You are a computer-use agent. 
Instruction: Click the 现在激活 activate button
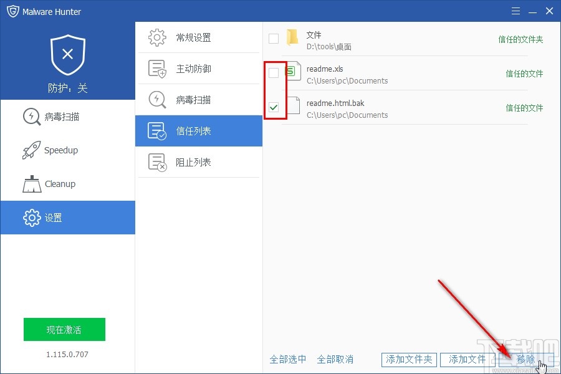coord(64,329)
